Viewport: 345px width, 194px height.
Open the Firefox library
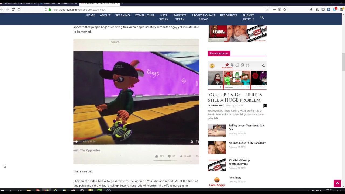317,9
